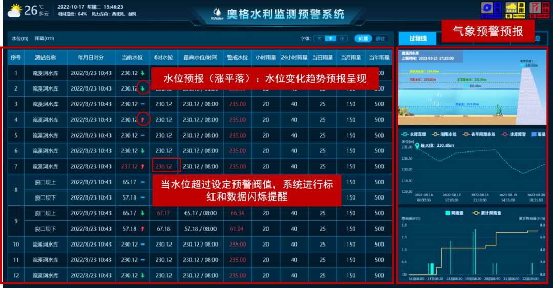Viewport: 553px width, 288px height.
Task: Enable 轮播 carousel mode
Action: pos(363,38)
